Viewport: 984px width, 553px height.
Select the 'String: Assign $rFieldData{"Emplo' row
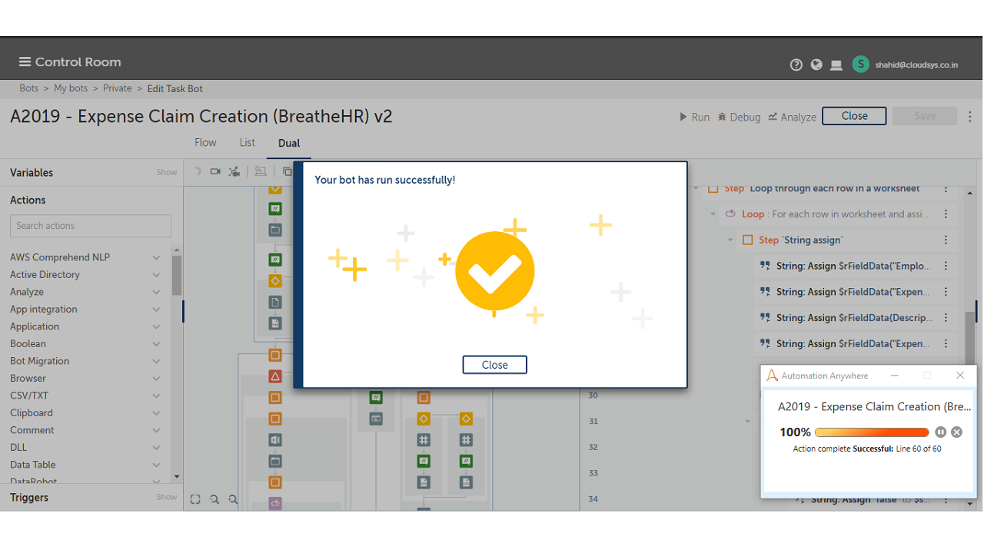855,266
